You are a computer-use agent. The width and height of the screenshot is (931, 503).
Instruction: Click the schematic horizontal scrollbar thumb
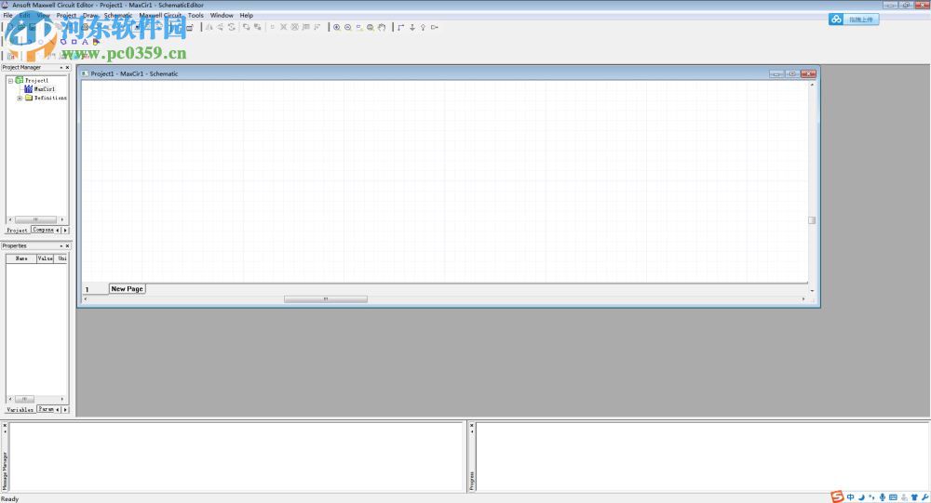[x=325, y=299]
